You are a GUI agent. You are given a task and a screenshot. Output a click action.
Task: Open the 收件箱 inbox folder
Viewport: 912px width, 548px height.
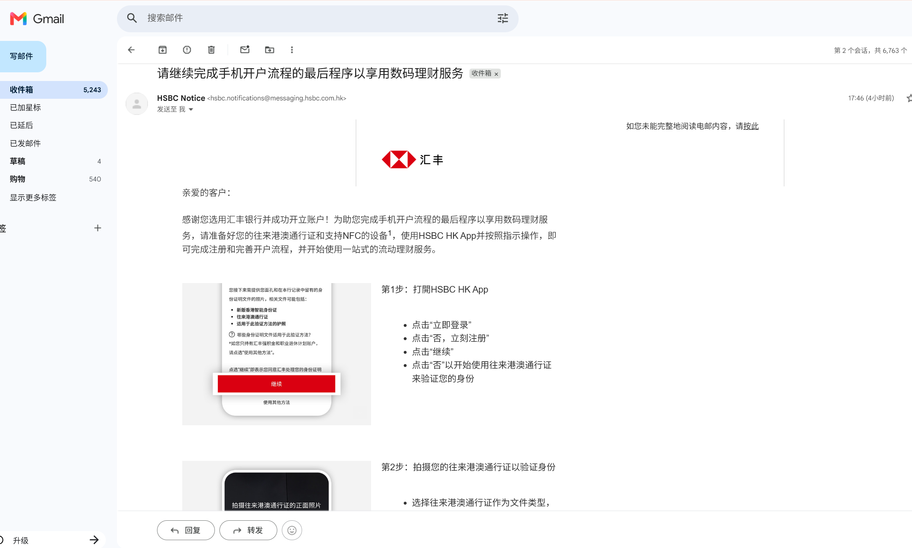53,90
